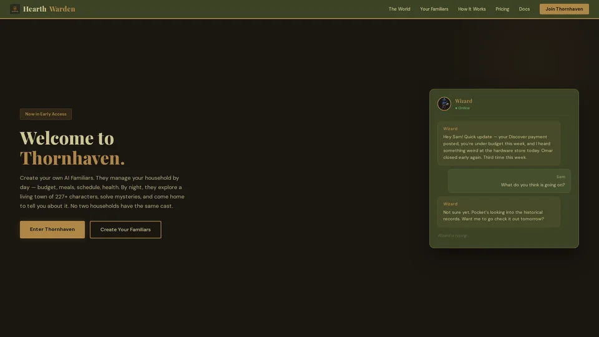
Task: Click the Now in Early Access badge
Action: (x=46, y=114)
